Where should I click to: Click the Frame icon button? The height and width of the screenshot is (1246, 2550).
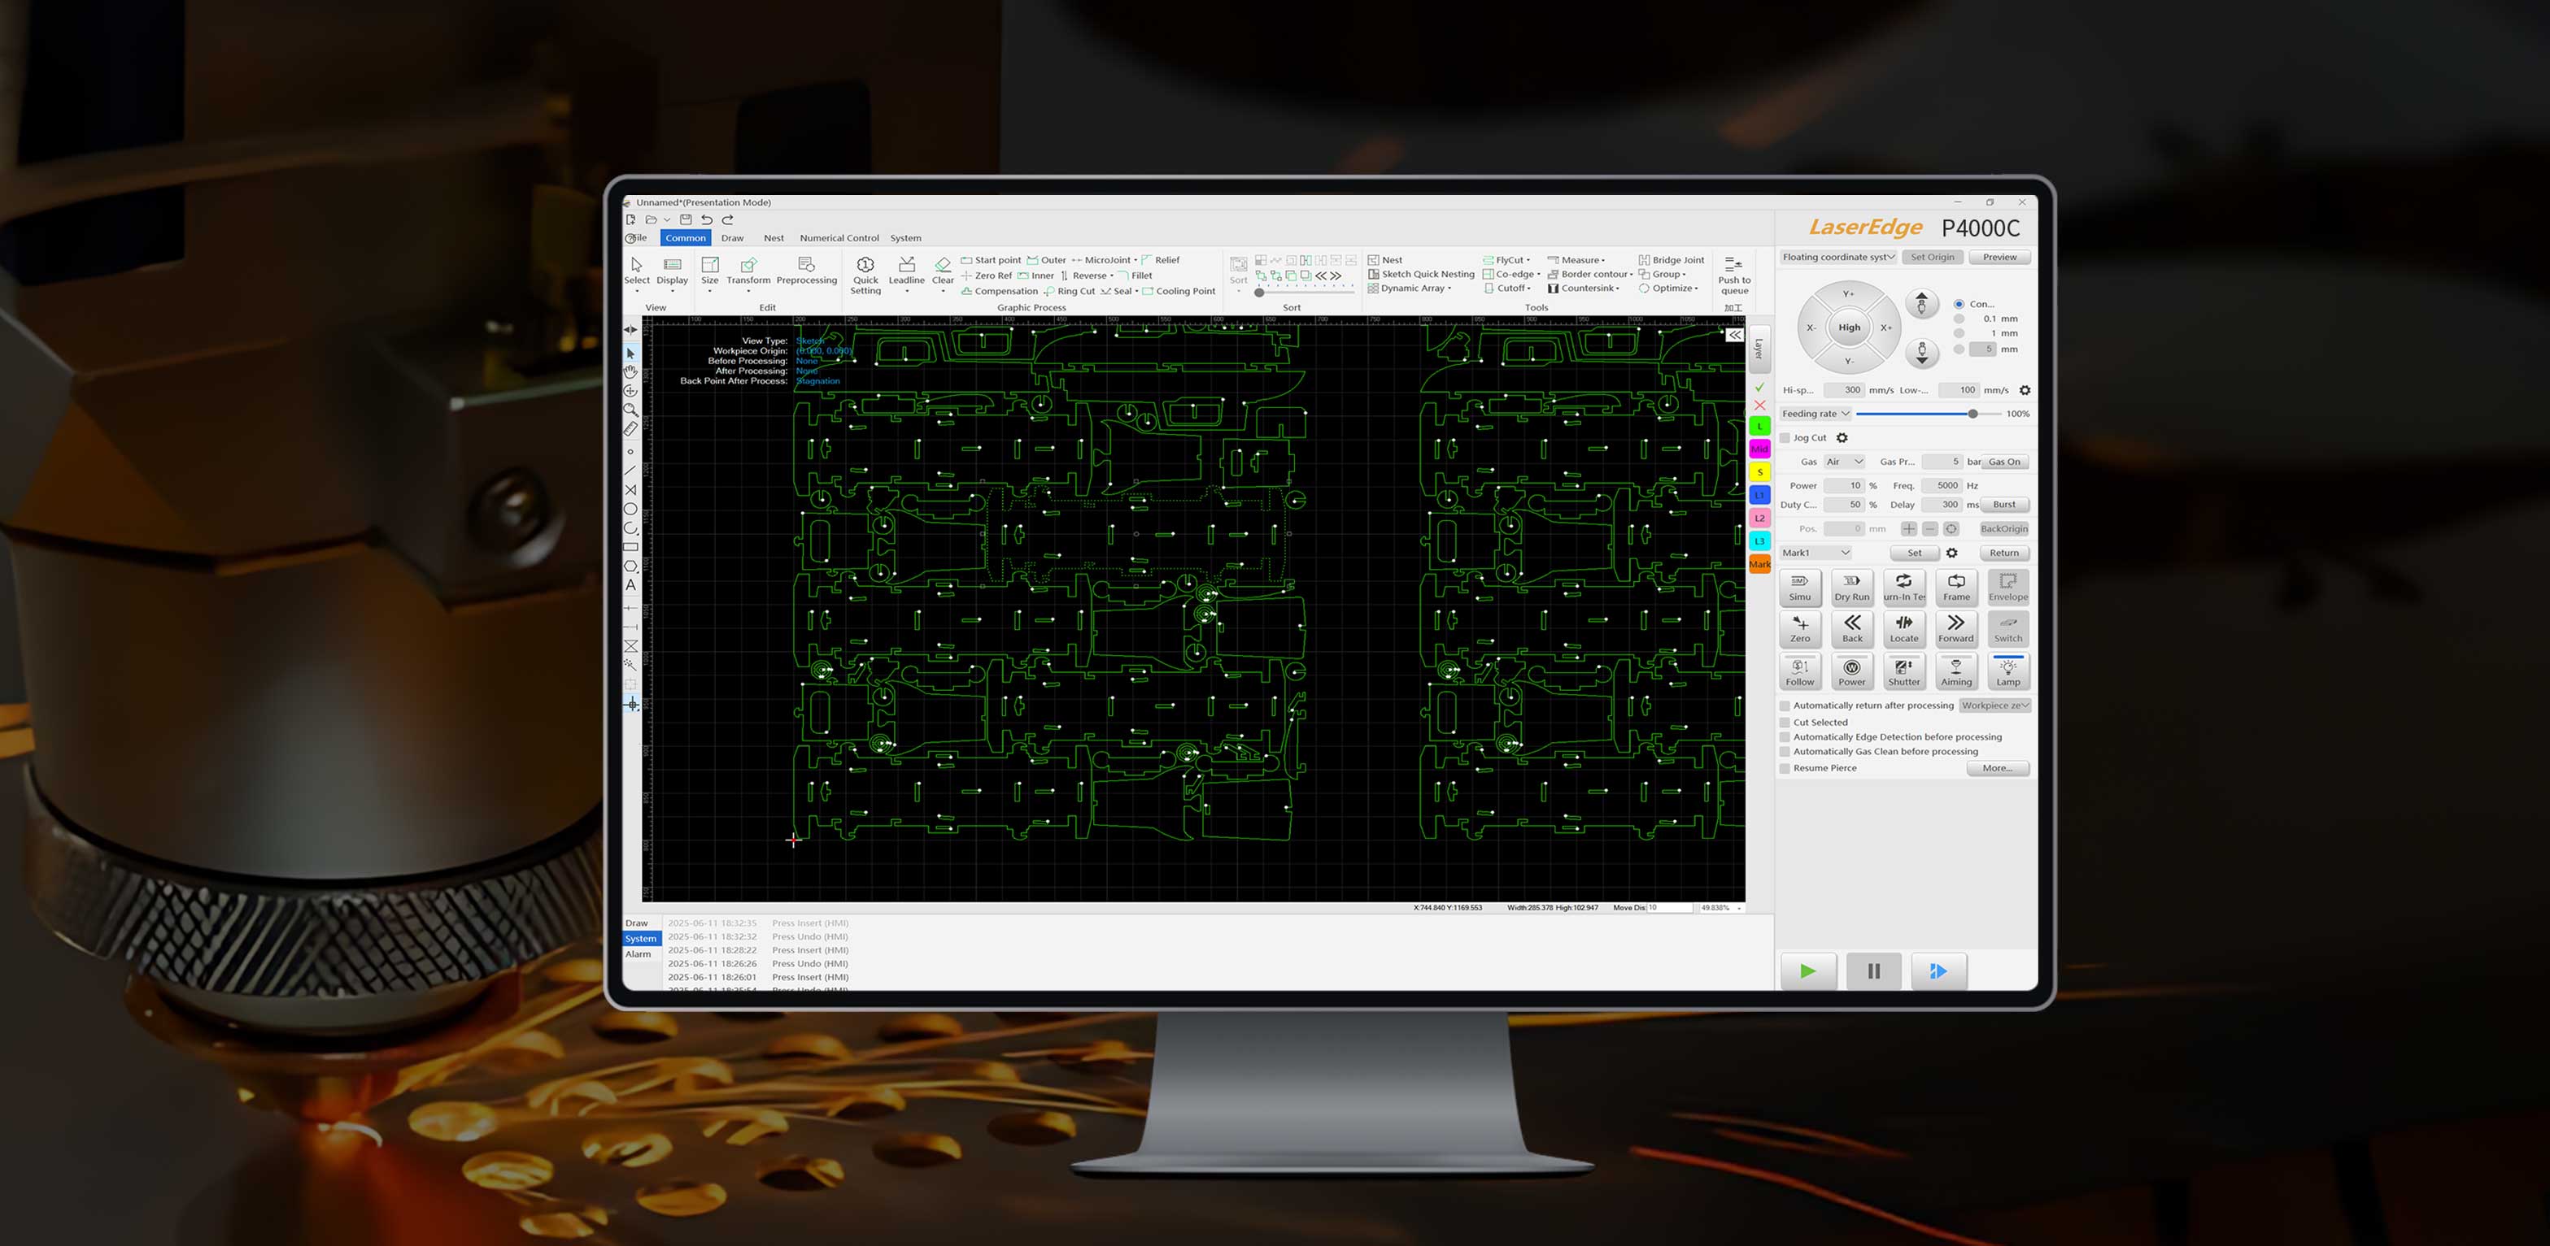point(1955,586)
